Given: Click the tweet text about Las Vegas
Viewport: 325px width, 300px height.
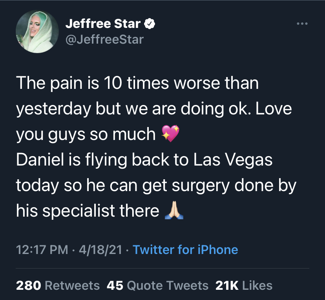Looking at the screenshot, I should point(144,160).
